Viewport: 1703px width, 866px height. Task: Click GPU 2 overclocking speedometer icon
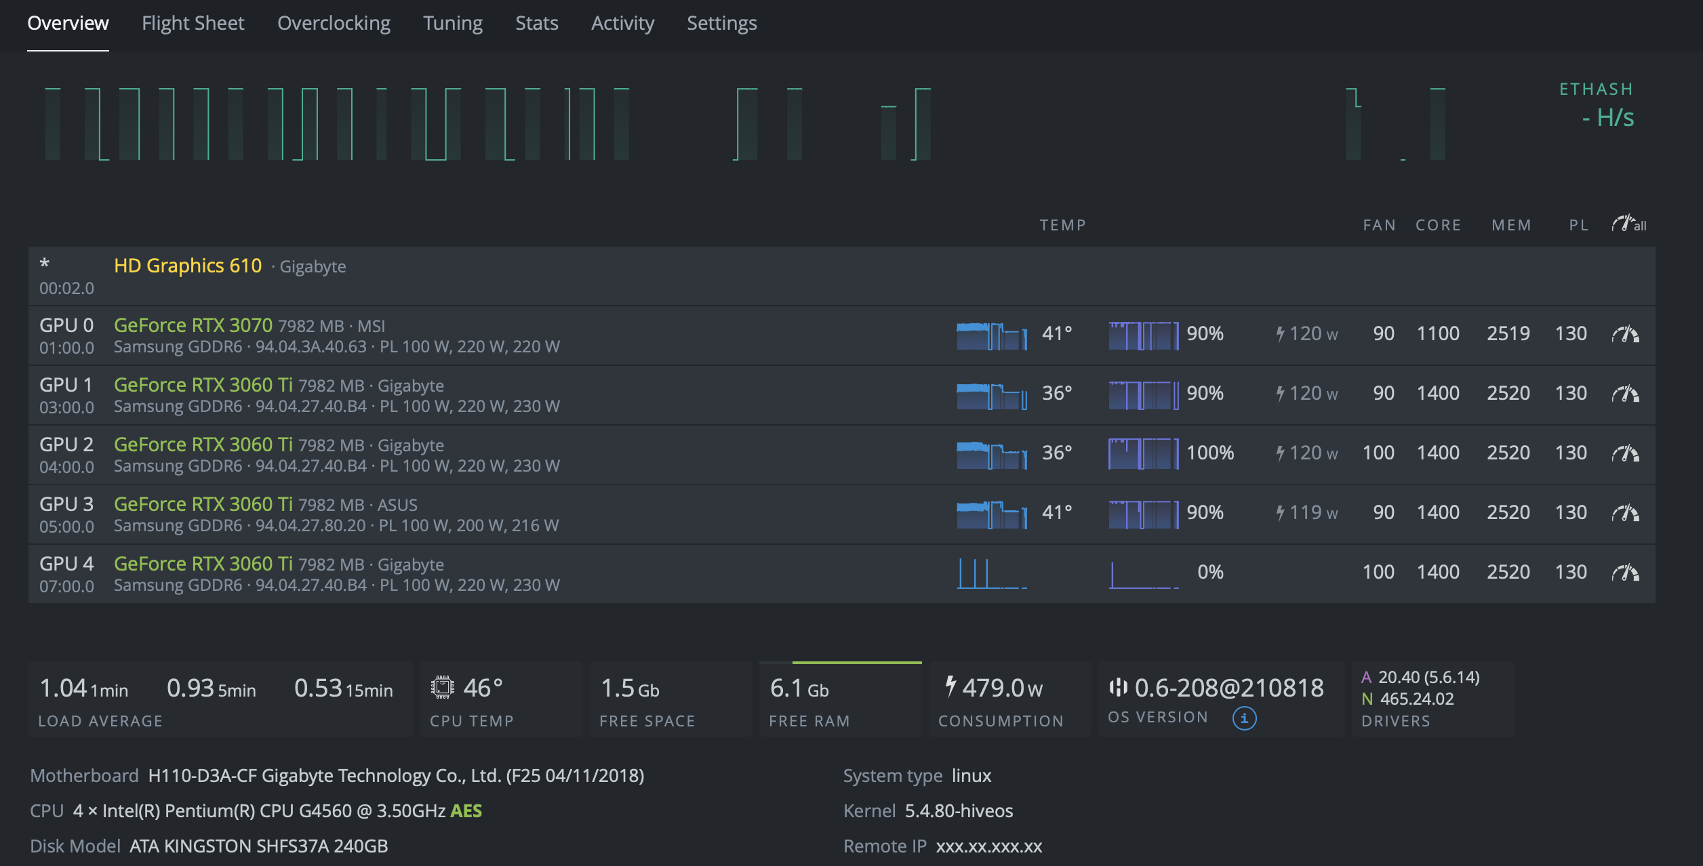(x=1625, y=453)
